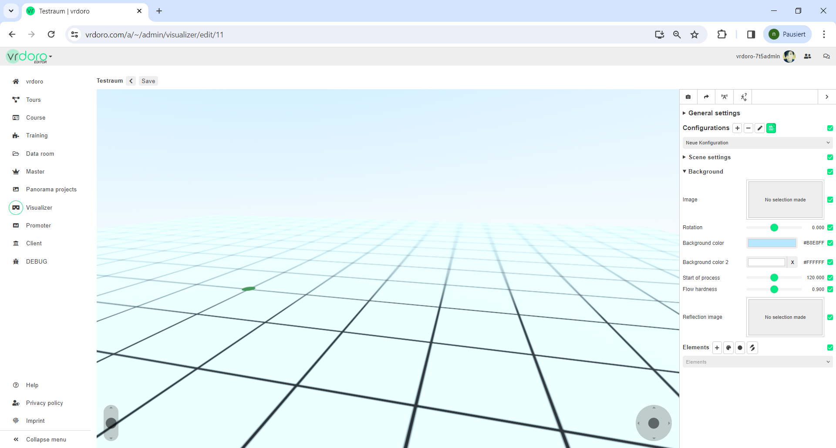Toggle the Flow hardness checkbox
This screenshot has width=836, height=448.
(830, 289)
